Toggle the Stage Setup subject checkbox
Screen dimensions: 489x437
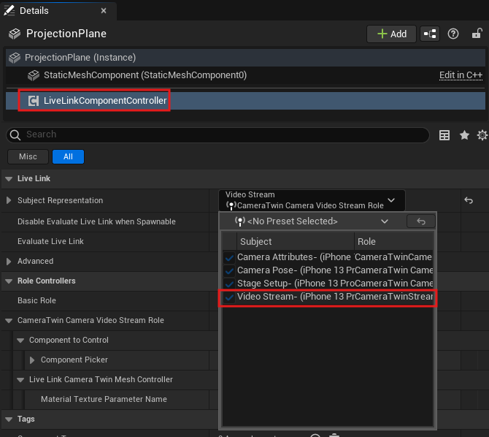(229, 284)
